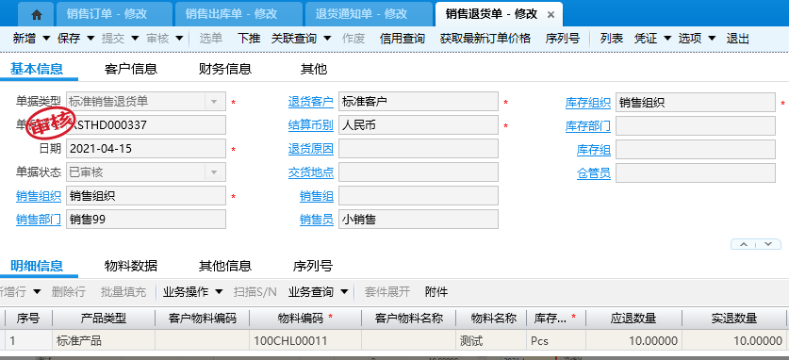This screenshot has height=360, width=789.
Task: Click 获取最新订单价格 button
Action: pos(485,39)
